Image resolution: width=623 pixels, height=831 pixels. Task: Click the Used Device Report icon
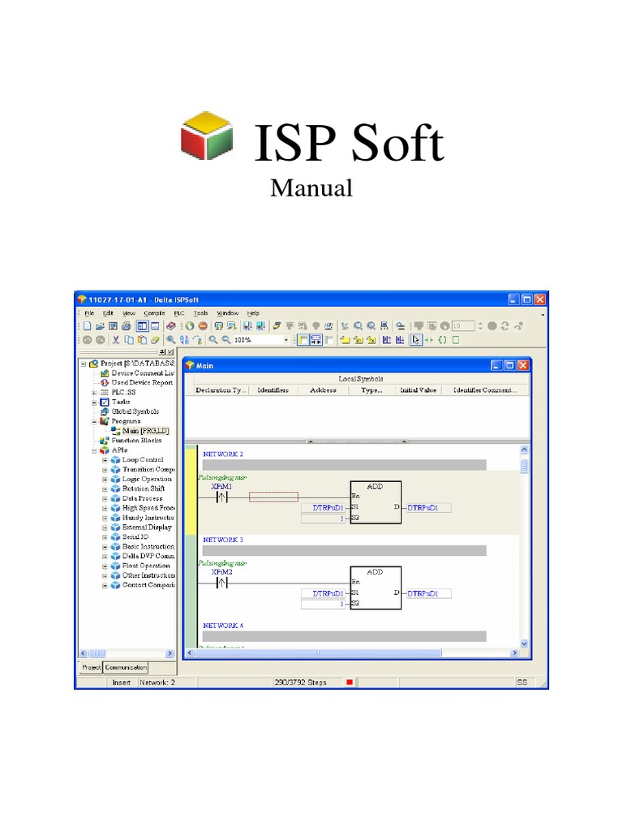pos(105,383)
